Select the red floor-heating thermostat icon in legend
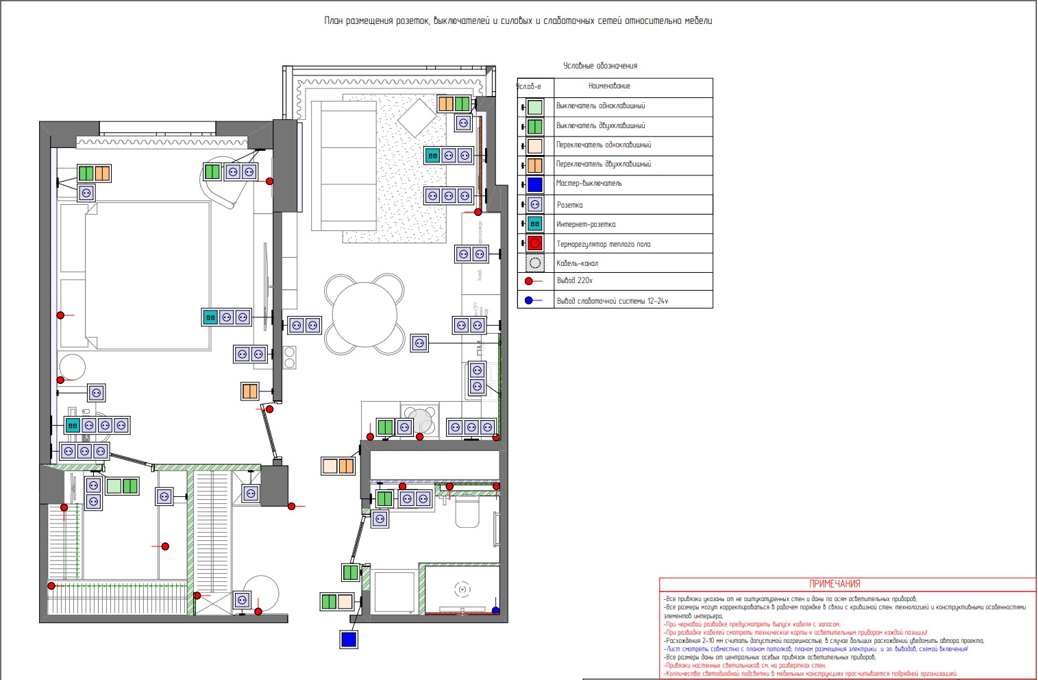The image size is (1038, 680). click(534, 243)
